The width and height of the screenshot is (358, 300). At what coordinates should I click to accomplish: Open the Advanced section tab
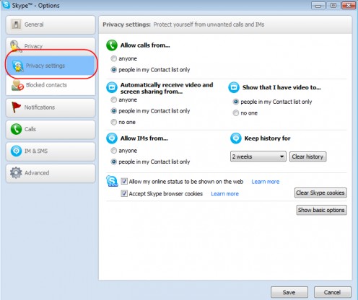[51, 173]
